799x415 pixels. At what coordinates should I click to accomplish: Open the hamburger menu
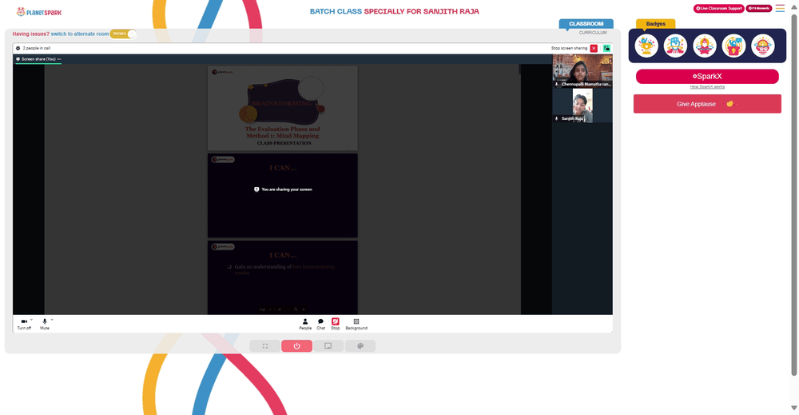pyautogui.click(x=780, y=8)
